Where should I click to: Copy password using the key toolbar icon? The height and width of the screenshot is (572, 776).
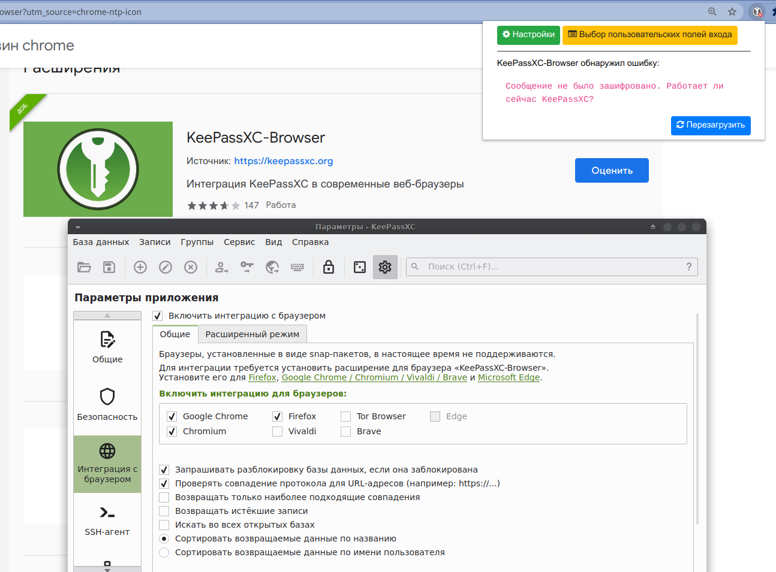point(247,267)
